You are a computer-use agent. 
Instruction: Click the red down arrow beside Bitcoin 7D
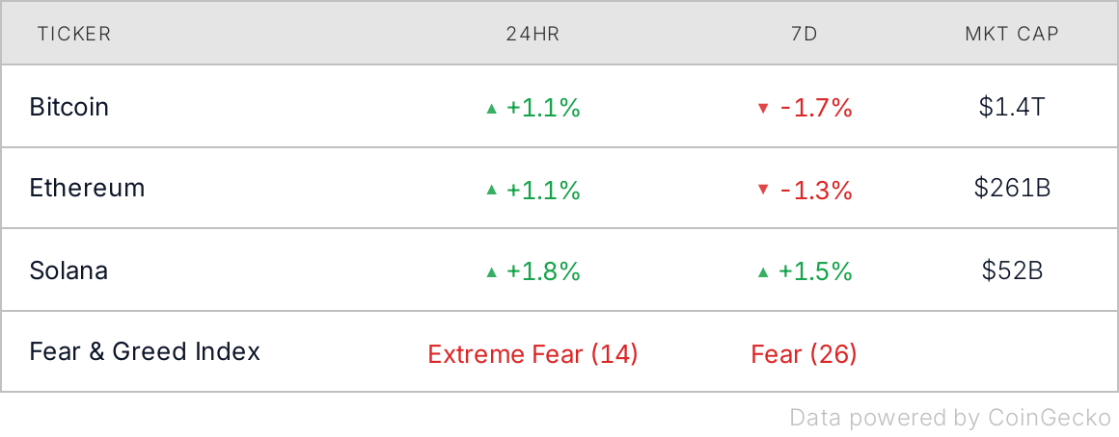point(762,109)
